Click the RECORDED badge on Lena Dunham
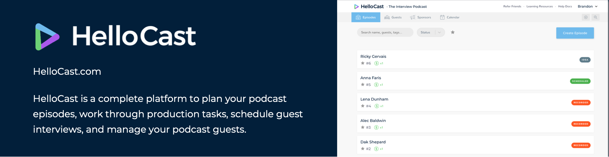 click(581, 103)
